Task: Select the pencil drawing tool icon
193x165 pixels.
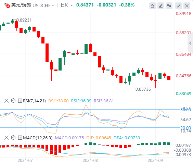Action: tap(161, 6)
